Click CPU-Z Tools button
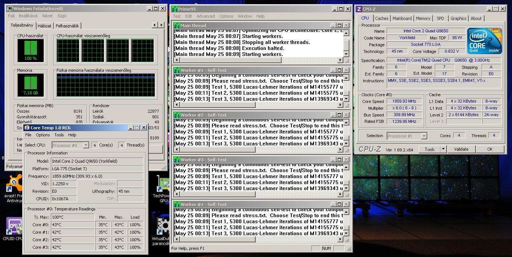 point(430,149)
